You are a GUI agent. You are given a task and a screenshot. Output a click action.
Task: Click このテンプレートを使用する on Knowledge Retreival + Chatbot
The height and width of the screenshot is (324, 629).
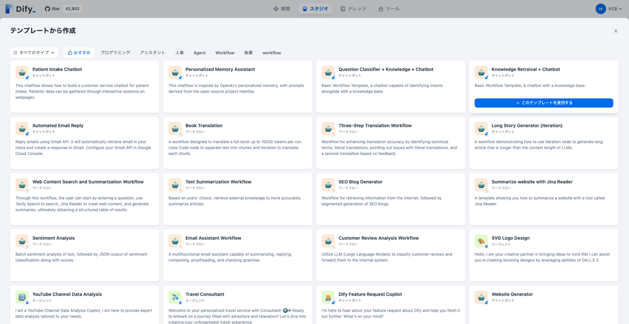click(x=543, y=103)
